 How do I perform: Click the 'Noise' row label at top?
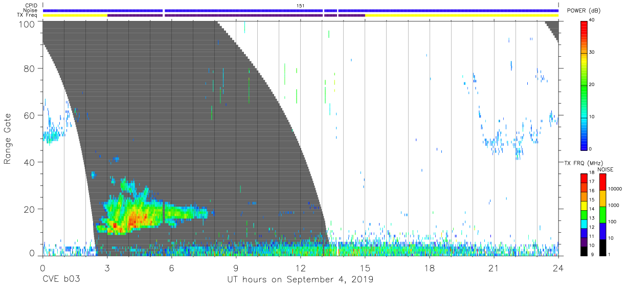(x=31, y=10)
